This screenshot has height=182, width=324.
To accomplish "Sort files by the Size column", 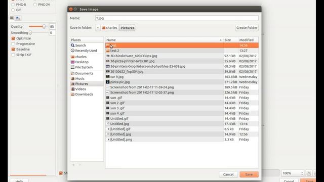I will coord(231,40).
